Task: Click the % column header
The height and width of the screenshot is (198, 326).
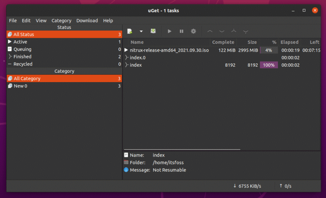Action: tap(274, 42)
